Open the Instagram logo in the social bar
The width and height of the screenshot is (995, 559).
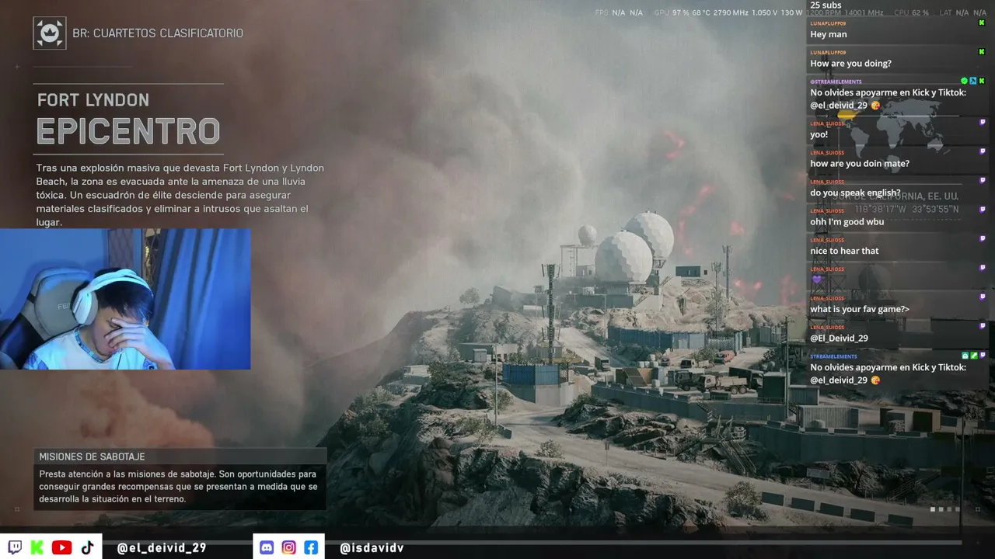pyautogui.click(x=289, y=547)
